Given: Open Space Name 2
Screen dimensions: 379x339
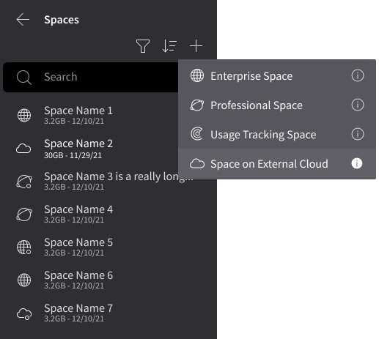Looking at the screenshot, I should (x=108, y=148).
